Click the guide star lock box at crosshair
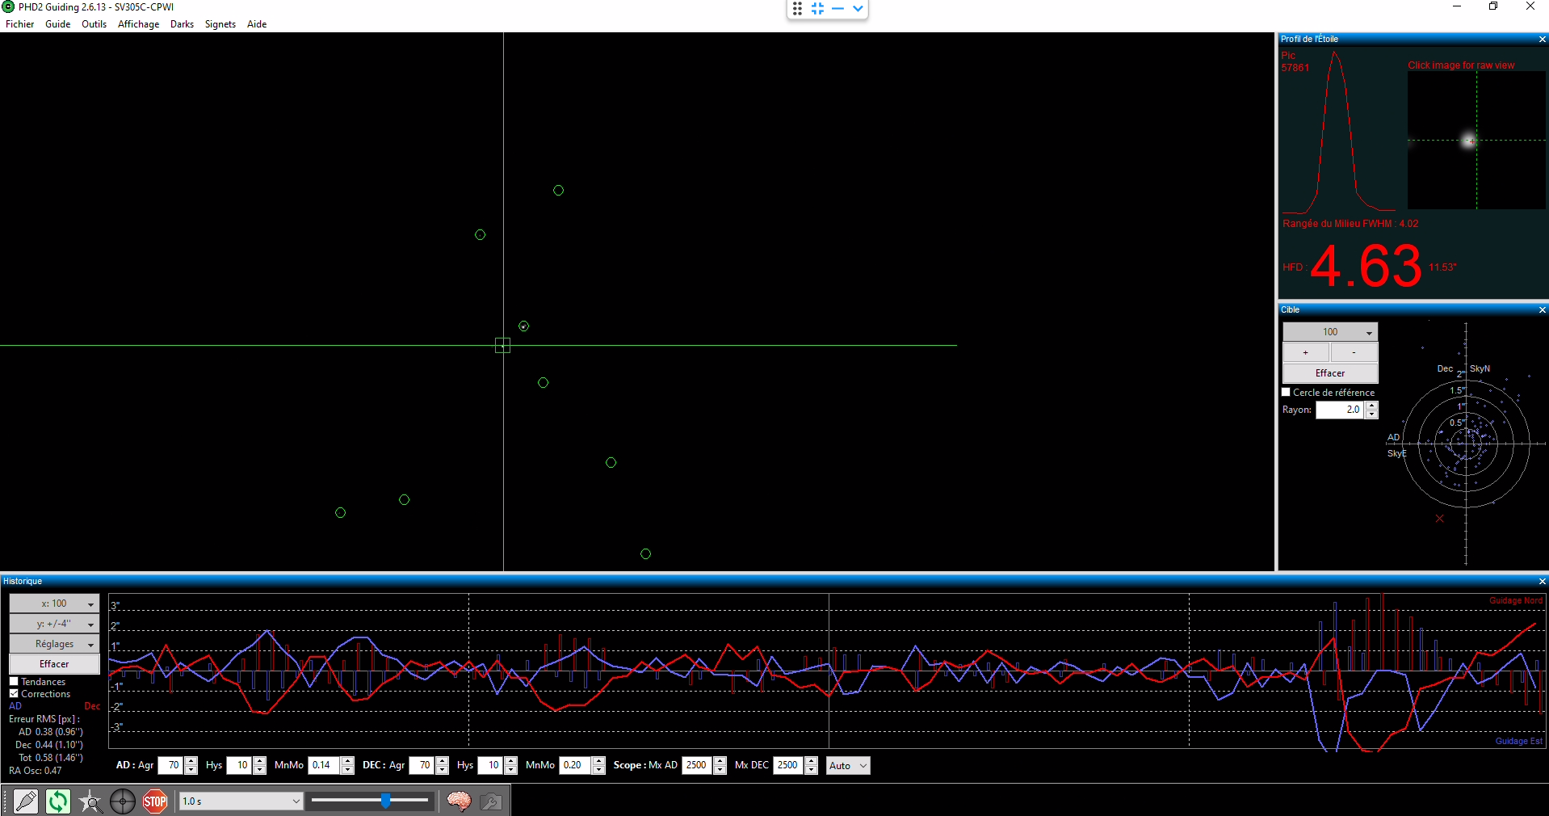1549x816 pixels. coord(502,346)
